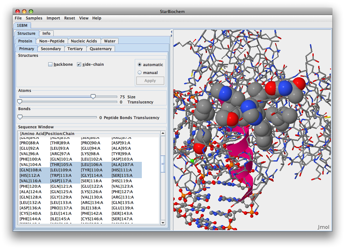Screen dimensions: 345x249
Task: Click the Peptide Bonds Translucency slider handle
Action: point(20,117)
